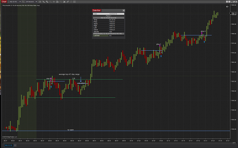Click the Panel 1 header in Data Box
The image size is (238, 148).
pos(109,16)
